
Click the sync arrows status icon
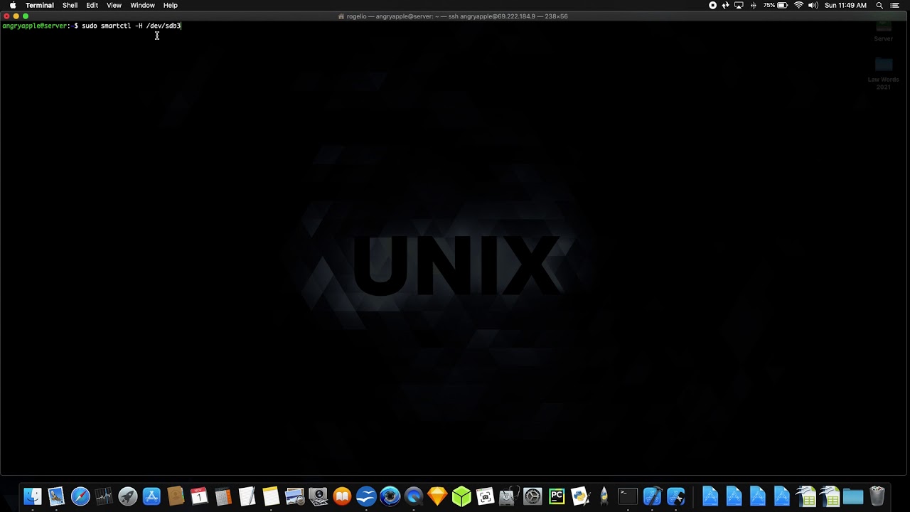(x=726, y=5)
